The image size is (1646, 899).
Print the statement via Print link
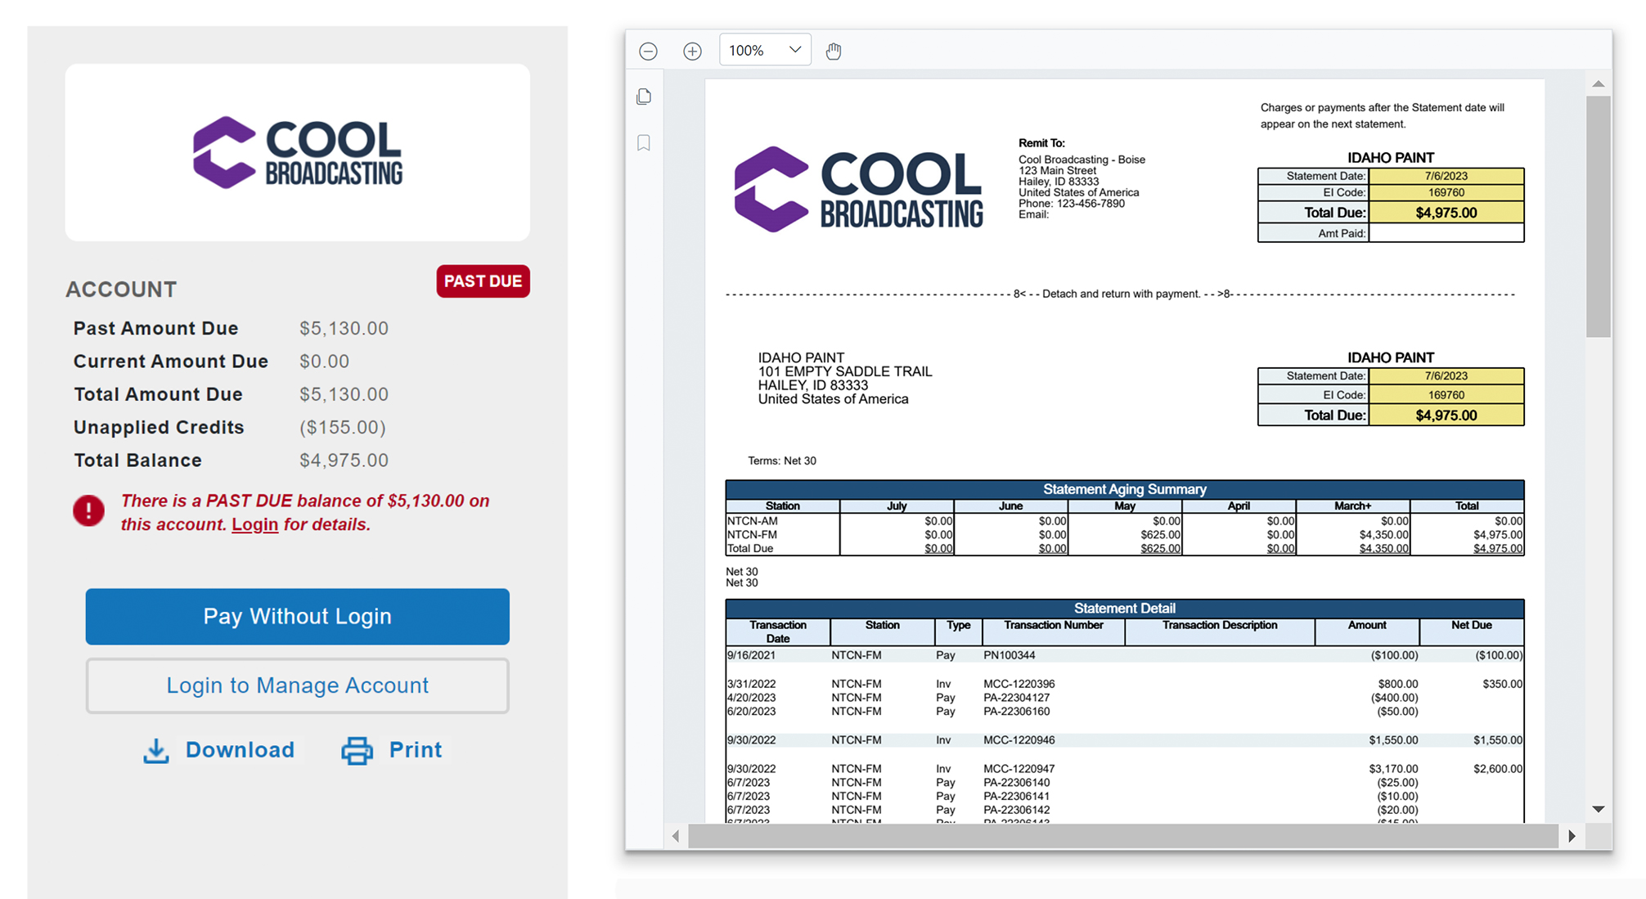415,749
